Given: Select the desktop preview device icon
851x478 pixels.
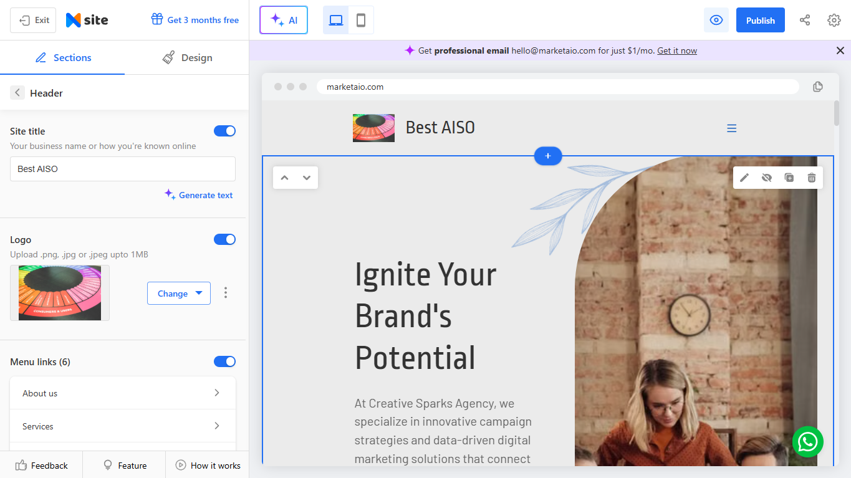Looking at the screenshot, I should tap(336, 21).
